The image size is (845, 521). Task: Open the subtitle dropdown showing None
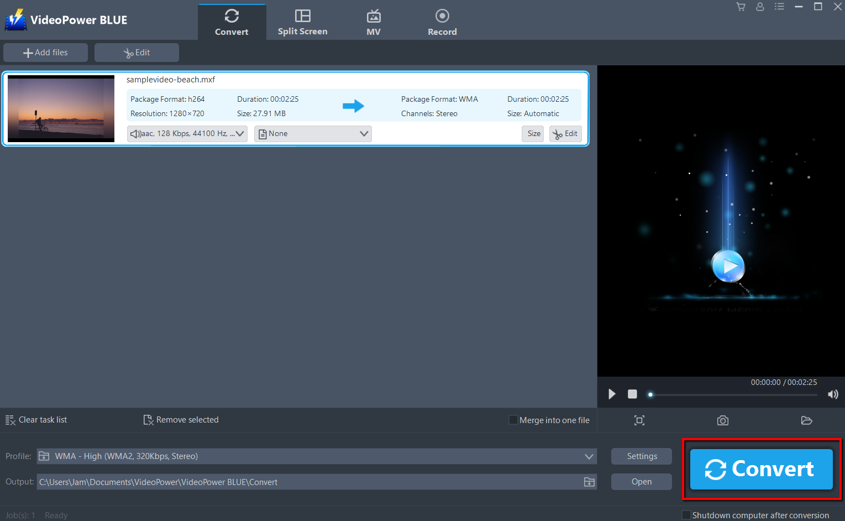coord(313,134)
